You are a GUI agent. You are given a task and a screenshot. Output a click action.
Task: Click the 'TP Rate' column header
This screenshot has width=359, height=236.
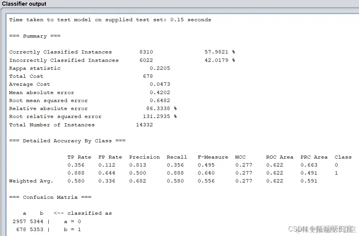[x=79, y=157]
